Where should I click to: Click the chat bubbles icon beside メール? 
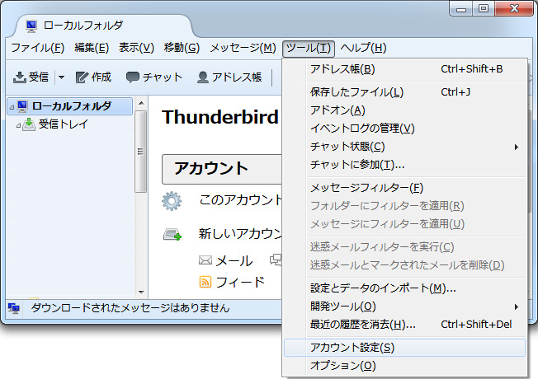[x=276, y=260]
